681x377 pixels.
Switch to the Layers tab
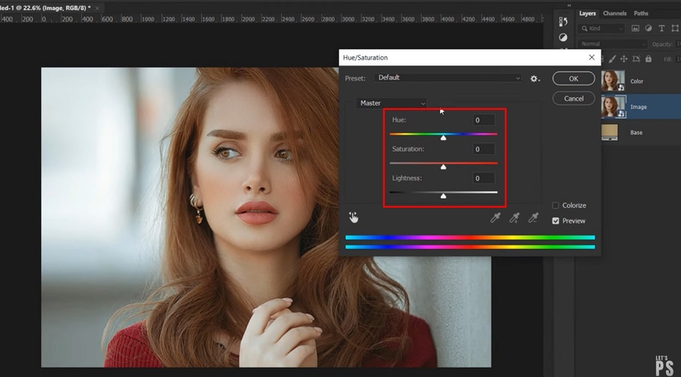click(587, 13)
